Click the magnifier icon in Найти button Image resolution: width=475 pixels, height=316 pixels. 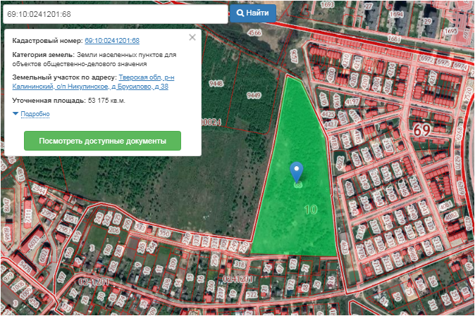click(240, 13)
